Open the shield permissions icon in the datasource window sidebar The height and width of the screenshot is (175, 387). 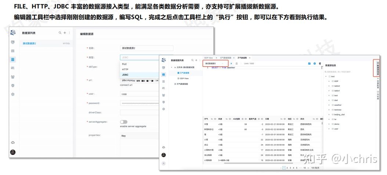pos(13,85)
